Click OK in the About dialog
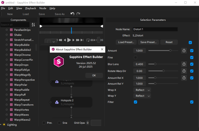199x131 pixels. click(x=94, y=76)
